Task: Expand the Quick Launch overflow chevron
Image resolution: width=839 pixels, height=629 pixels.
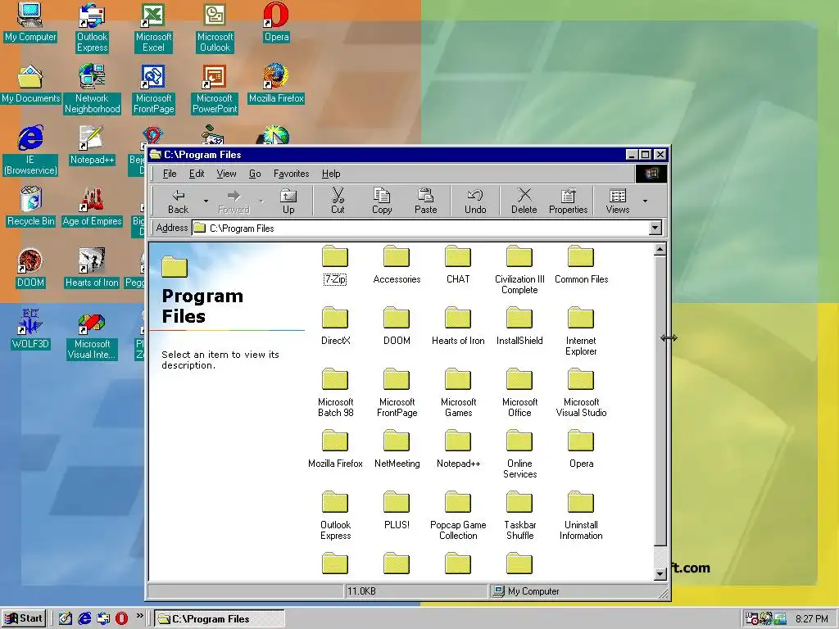Action: (x=139, y=616)
